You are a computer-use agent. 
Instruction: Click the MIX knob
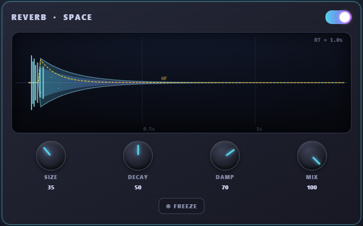pyautogui.click(x=312, y=156)
